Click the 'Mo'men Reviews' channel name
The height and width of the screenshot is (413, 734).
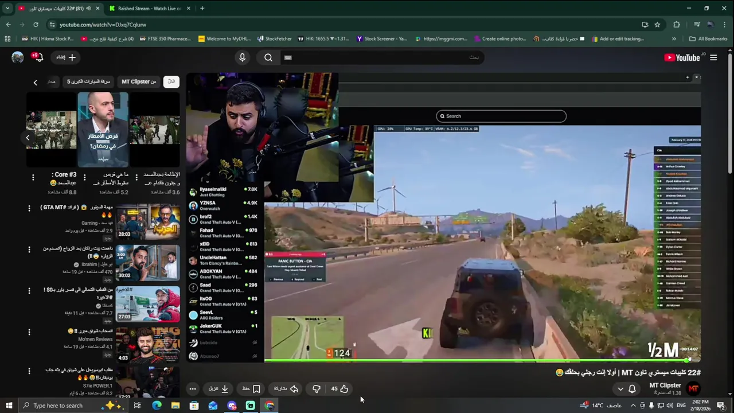[96, 339]
